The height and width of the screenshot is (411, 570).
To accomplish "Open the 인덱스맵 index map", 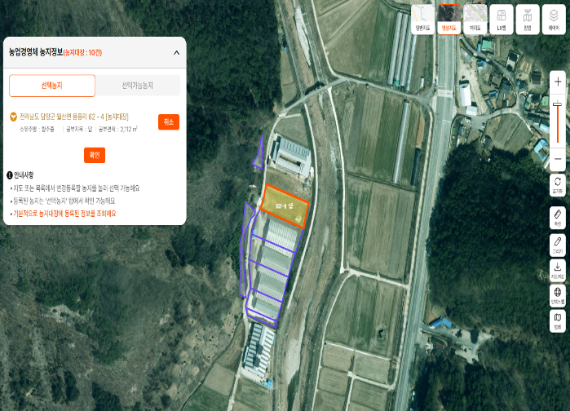I will [558, 295].
